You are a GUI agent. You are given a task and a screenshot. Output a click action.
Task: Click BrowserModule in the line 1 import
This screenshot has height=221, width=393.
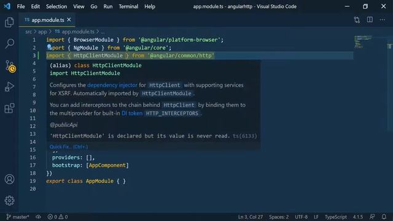tap(93, 40)
